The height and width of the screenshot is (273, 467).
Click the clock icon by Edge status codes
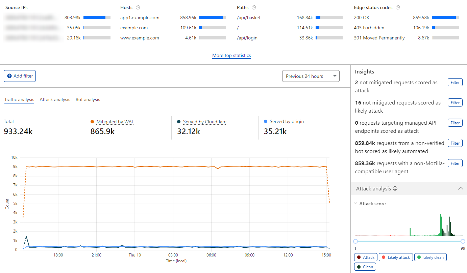(398, 7)
